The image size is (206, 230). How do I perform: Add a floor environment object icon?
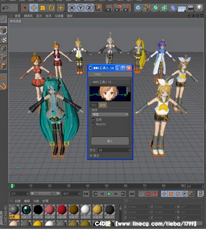coord(182,8)
